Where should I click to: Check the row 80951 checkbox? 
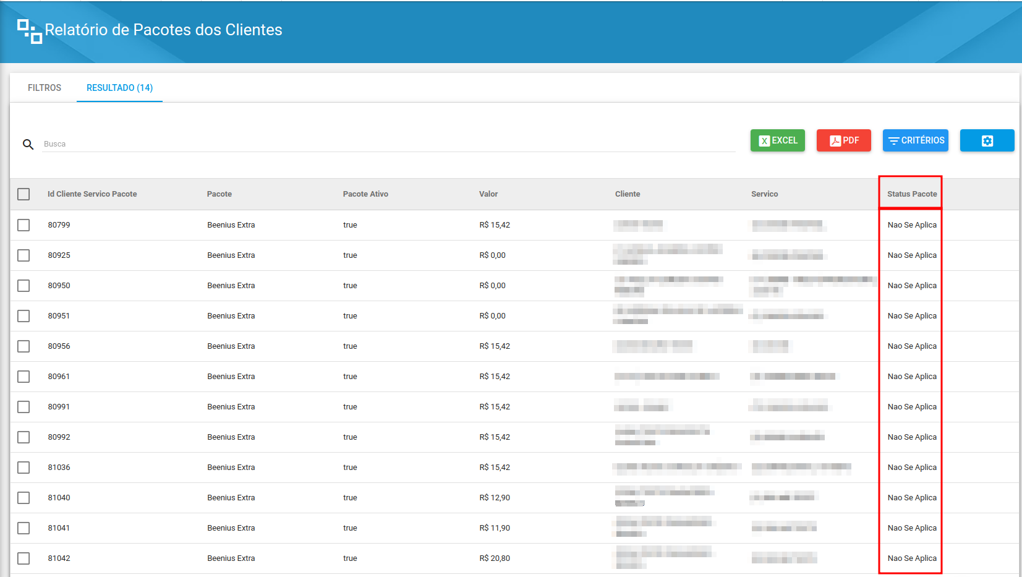[x=23, y=316]
